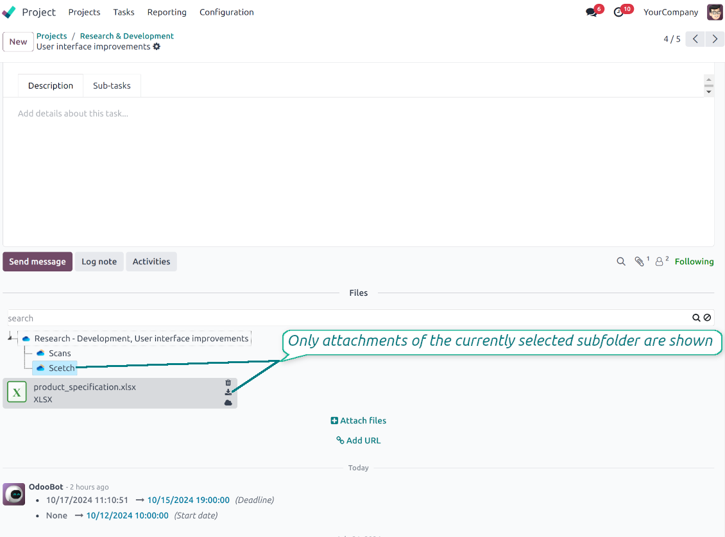Collapse the Research - Development root folder
The height and width of the screenshot is (537, 725).
tap(10, 338)
